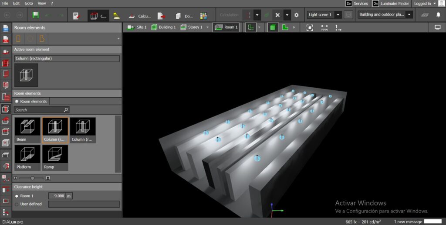Viewport: 446px width, 225px height.
Task: Expand the Storey 1 dropdown arrow
Action: tap(207, 27)
